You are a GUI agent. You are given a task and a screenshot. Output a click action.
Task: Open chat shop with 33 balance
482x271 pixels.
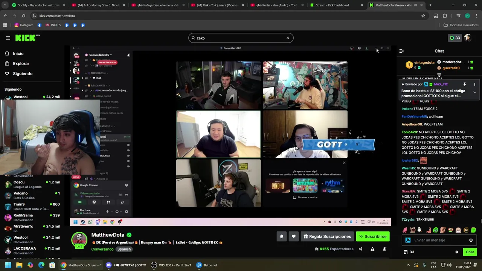click(x=409, y=252)
